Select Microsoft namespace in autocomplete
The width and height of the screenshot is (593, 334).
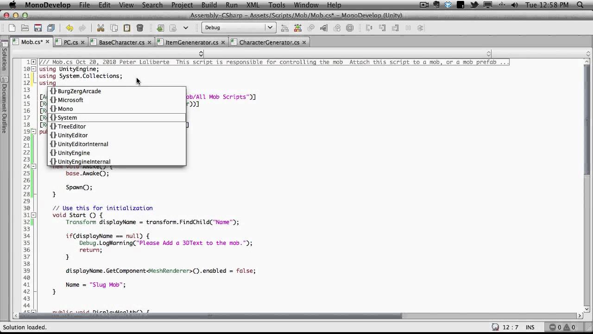117,100
